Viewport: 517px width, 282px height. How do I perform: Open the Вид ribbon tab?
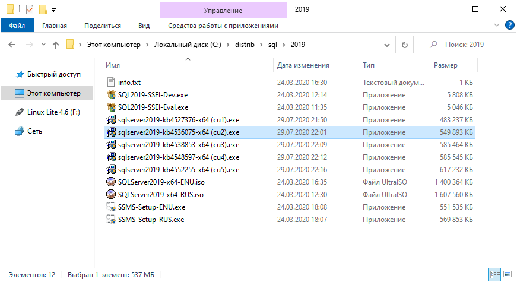[x=144, y=26]
